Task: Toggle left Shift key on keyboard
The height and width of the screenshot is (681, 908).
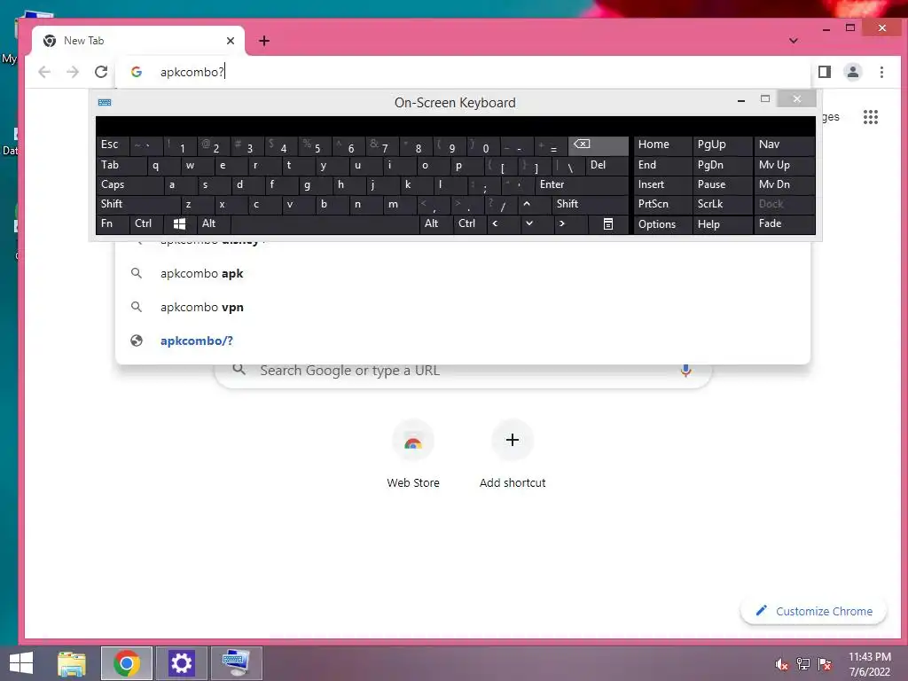Action: click(x=137, y=204)
